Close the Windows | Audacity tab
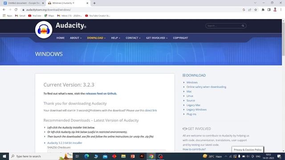Screen dimensions: 285x160 pos(87,3)
